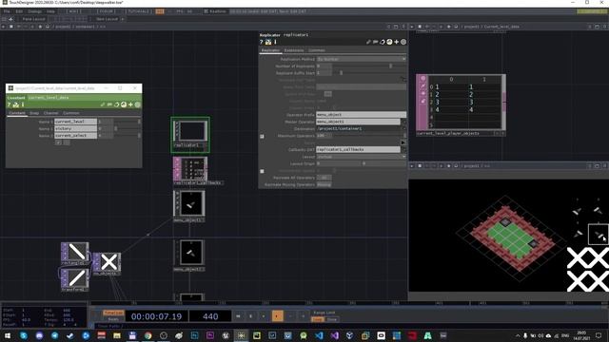609x342 pixels.
Task: Open Layout dropdown in Replicator panel
Action: (362, 157)
